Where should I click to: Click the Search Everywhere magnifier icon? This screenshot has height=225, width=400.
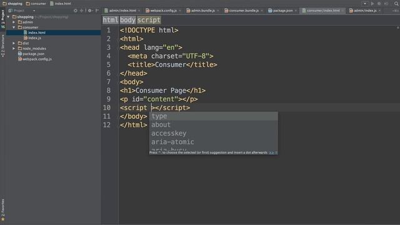click(x=396, y=4)
